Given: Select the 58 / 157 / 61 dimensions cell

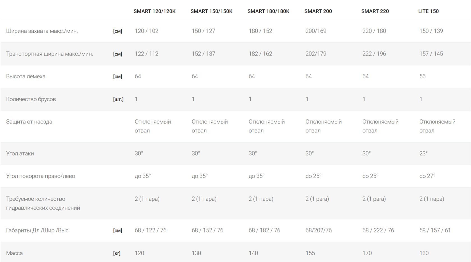Looking at the screenshot, I should (435, 230).
